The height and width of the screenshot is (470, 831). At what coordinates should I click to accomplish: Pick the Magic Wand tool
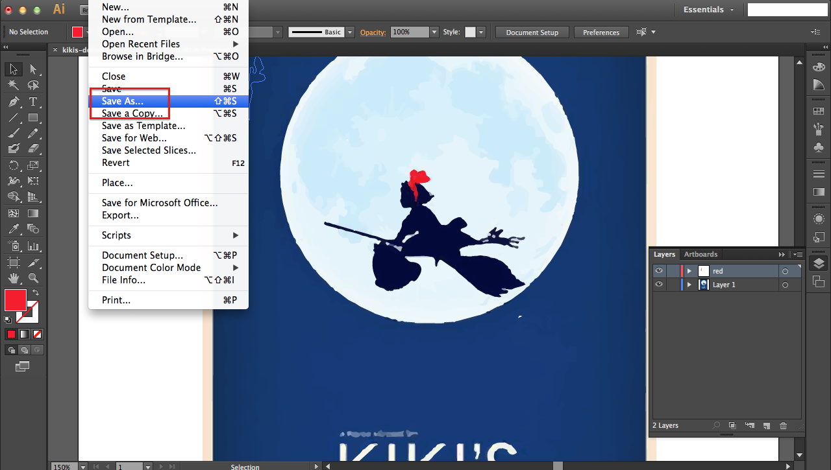coord(14,86)
